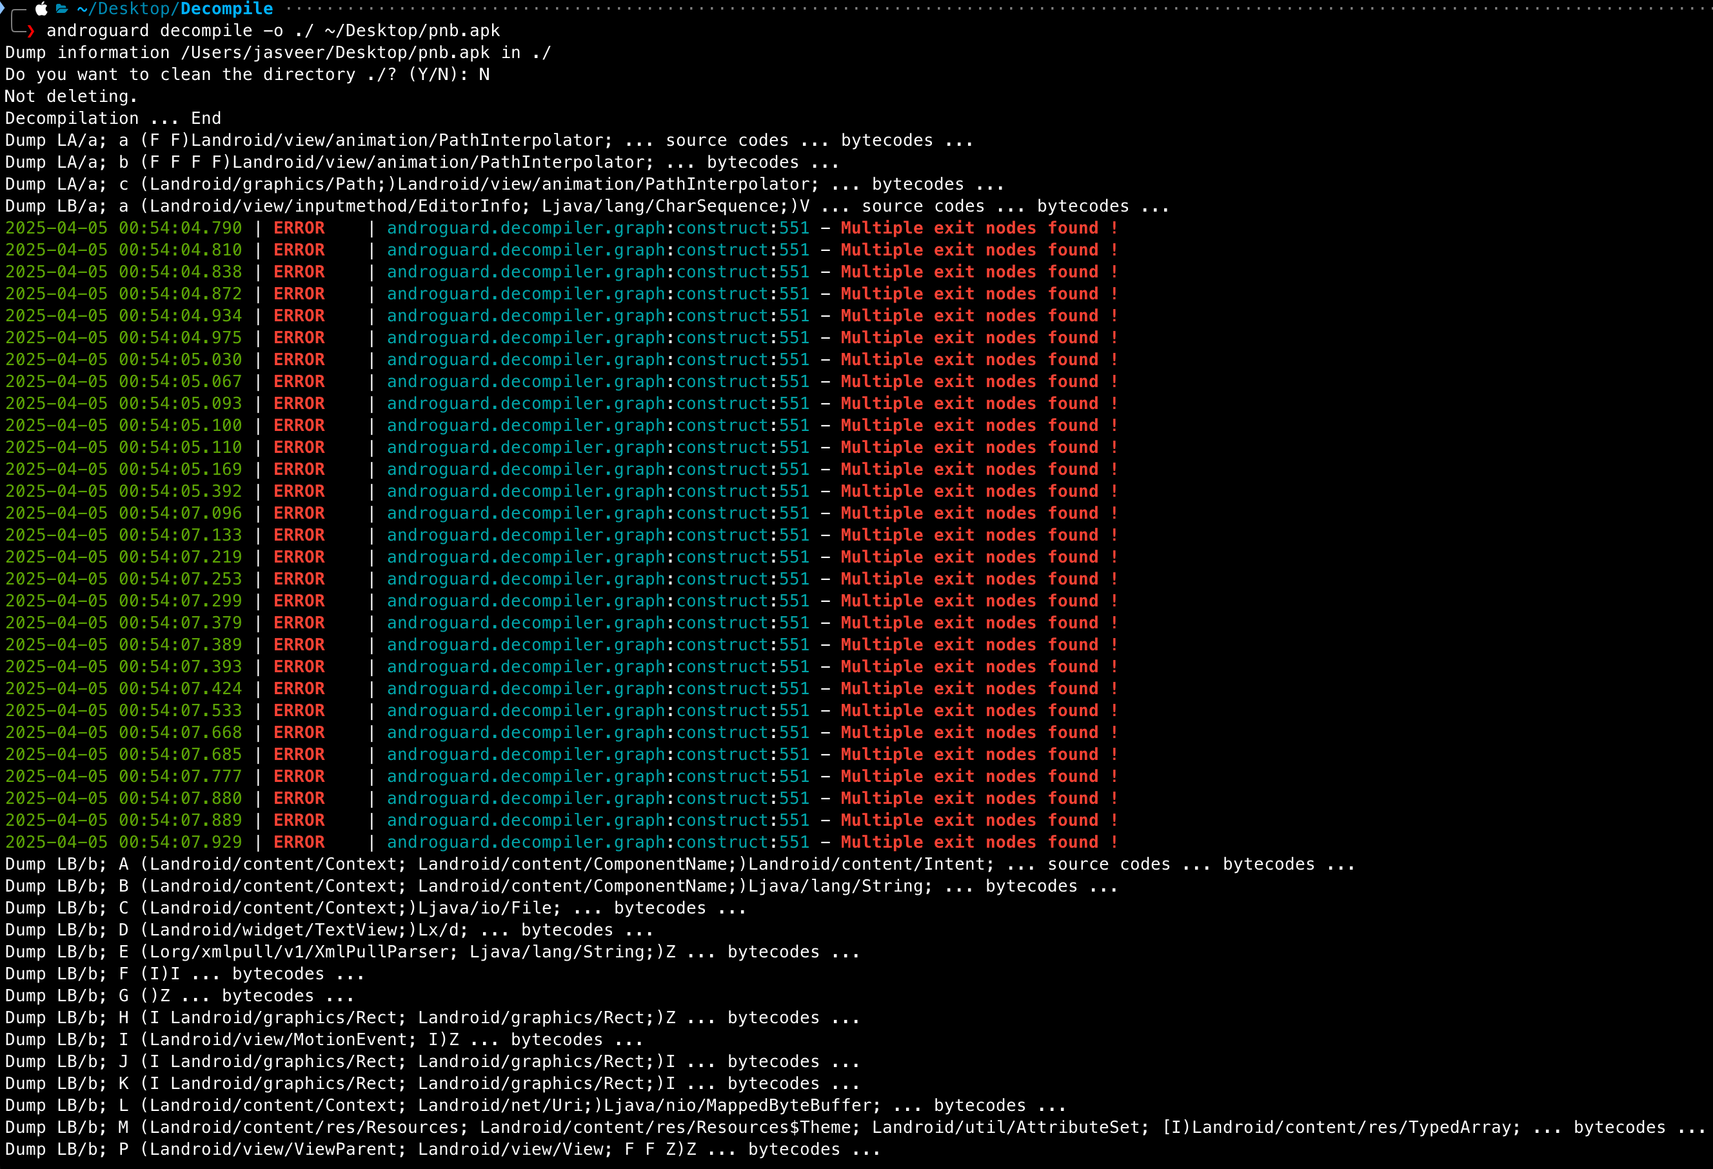This screenshot has width=1713, height=1169.
Task: Click the Dump LB/a; a EditorInfo line
Action: point(587,206)
